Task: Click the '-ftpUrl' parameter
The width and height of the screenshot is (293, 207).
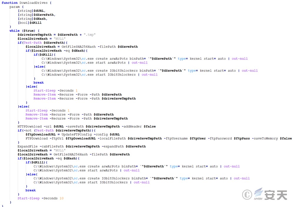Action: pyautogui.click(x=57, y=138)
